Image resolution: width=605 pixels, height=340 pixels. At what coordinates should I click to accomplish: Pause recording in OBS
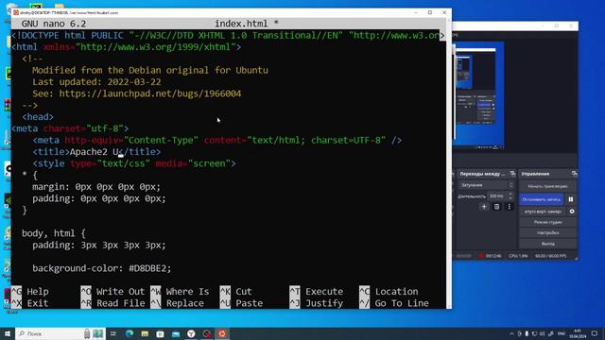click(x=571, y=199)
